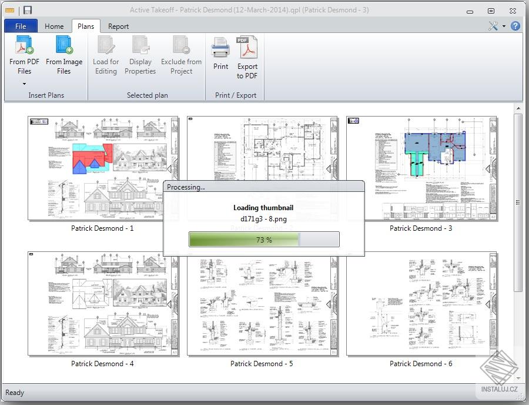Open the File tab
The width and height of the screenshot is (529, 405).
coord(21,26)
